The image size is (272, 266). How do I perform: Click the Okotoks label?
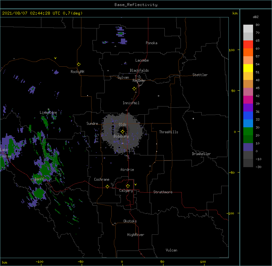click(130, 221)
